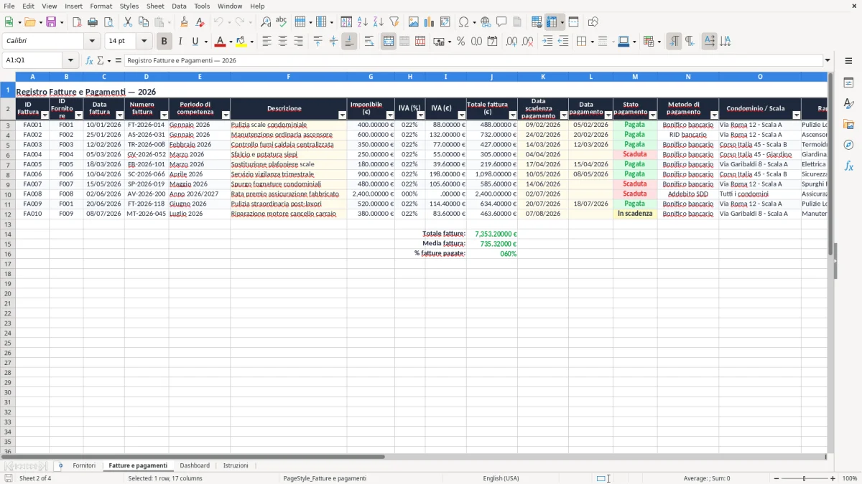
Task: Open Print Preview from the toolbar
Action: pos(108,22)
